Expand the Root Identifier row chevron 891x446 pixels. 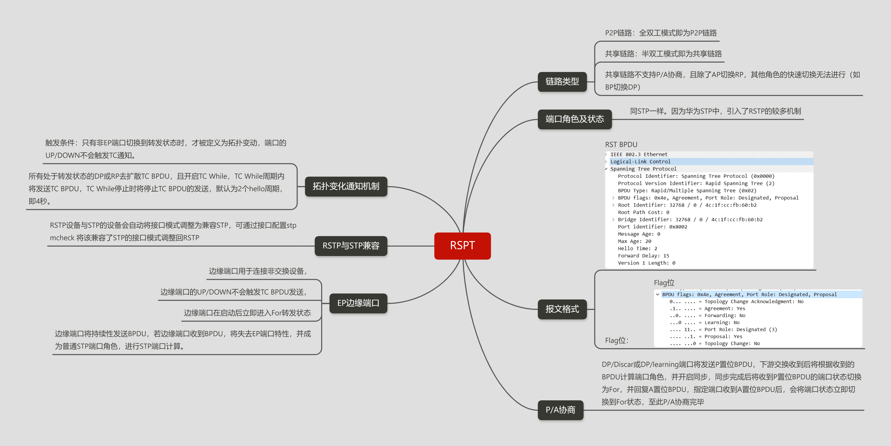pos(613,205)
